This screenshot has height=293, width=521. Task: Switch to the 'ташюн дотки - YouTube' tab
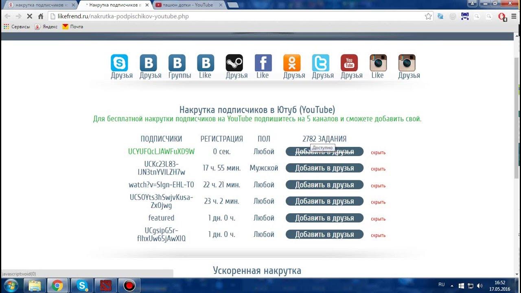tap(187, 5)
